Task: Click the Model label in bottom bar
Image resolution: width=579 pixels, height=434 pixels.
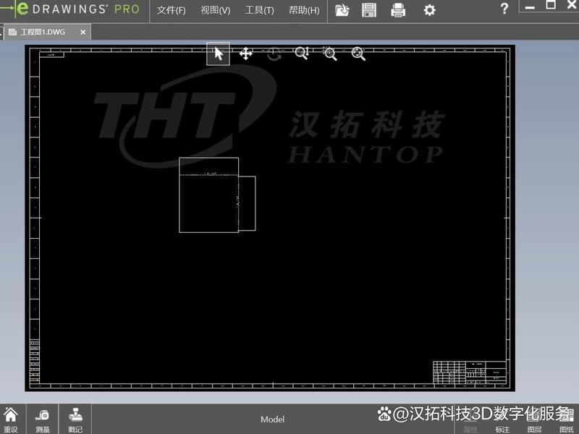Action: point(273,420)
